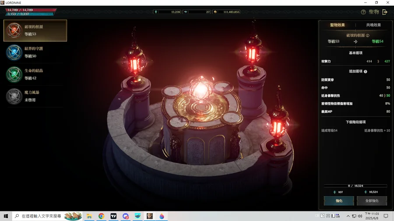The width and height of the screenshot is (394, 221).
Task: Open File Explorer from the taskbar
Action: tap(89, 216)
